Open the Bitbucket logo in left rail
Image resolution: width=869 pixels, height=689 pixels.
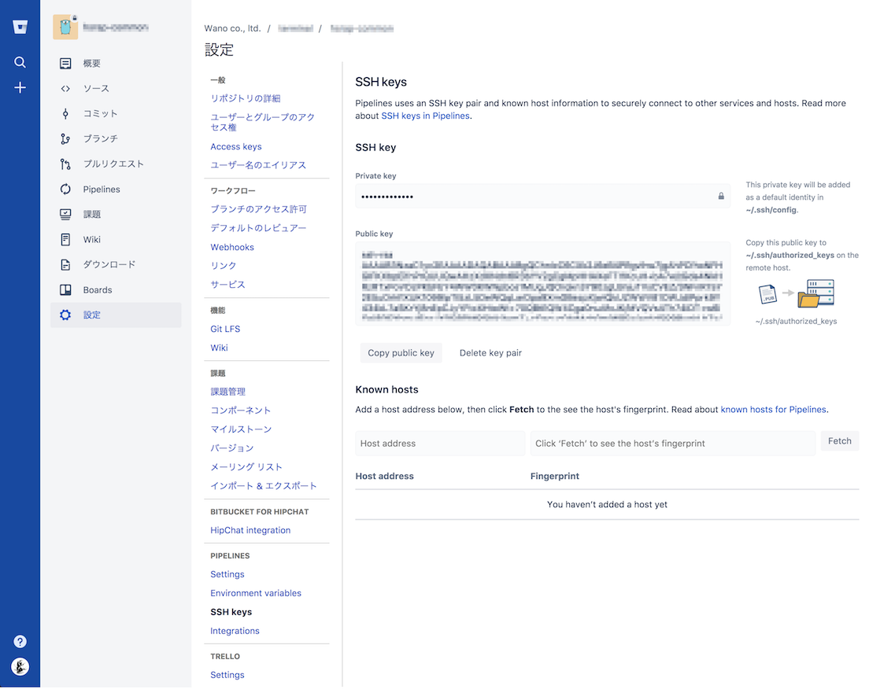click(20, 26)
